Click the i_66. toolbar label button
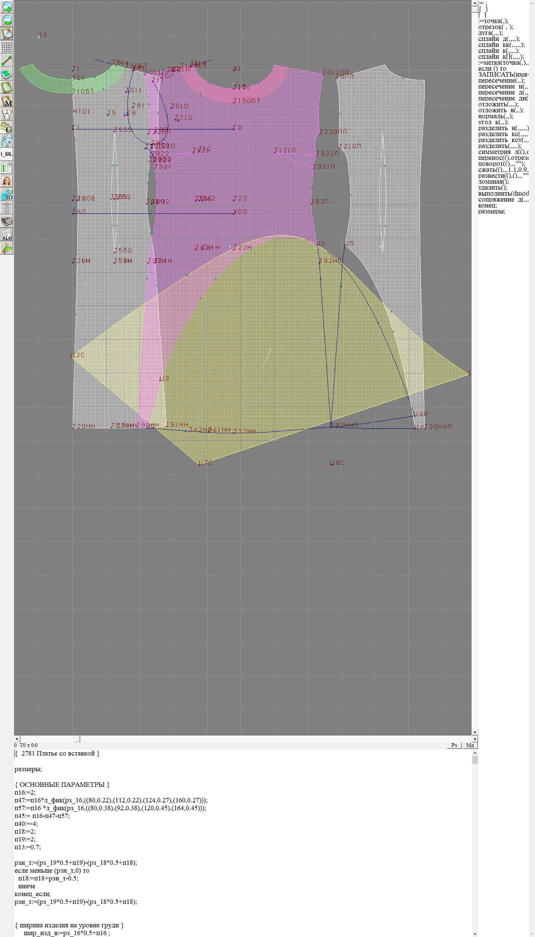Image resolution: width=535 pixels, height=937 pixels. 7,154
